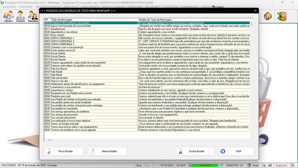
Task: Open the CADASTROS menu
Action: (x=9, y=7)
